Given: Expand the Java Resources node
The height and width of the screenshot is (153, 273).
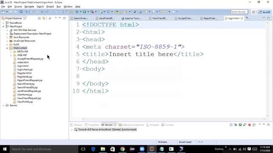Looking at the screenshot, I should (7, 37).
